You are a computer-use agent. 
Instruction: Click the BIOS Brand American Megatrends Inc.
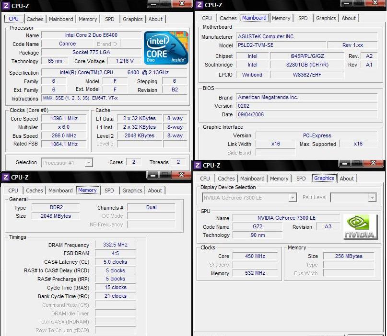(x=306, y=97)
